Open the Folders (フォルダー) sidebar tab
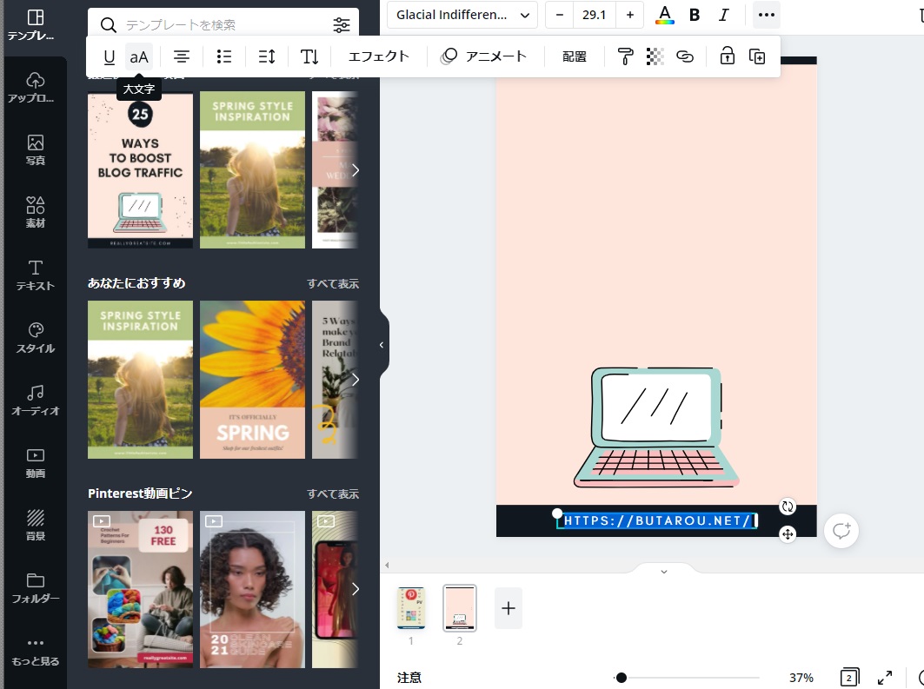The width and height of the screenshot is (924, 689). coord(34,587)
